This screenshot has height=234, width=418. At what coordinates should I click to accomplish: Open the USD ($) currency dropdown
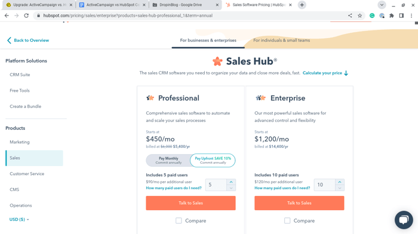pos(19,219)
